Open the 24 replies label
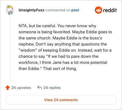 click(x=52, y=88)
